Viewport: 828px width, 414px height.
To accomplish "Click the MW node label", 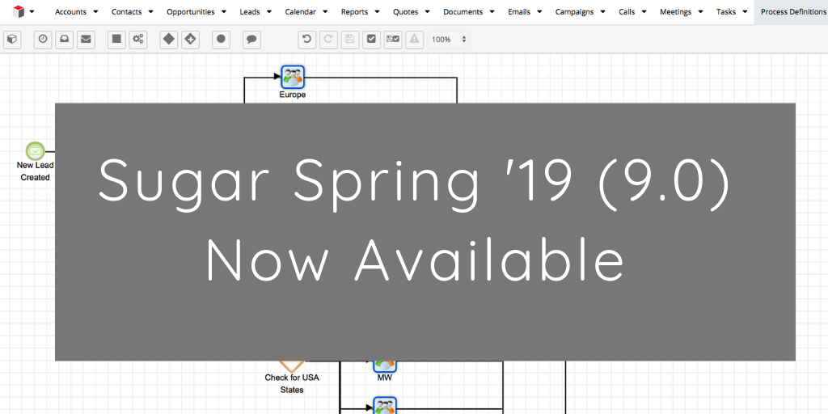I will (384, 378).
